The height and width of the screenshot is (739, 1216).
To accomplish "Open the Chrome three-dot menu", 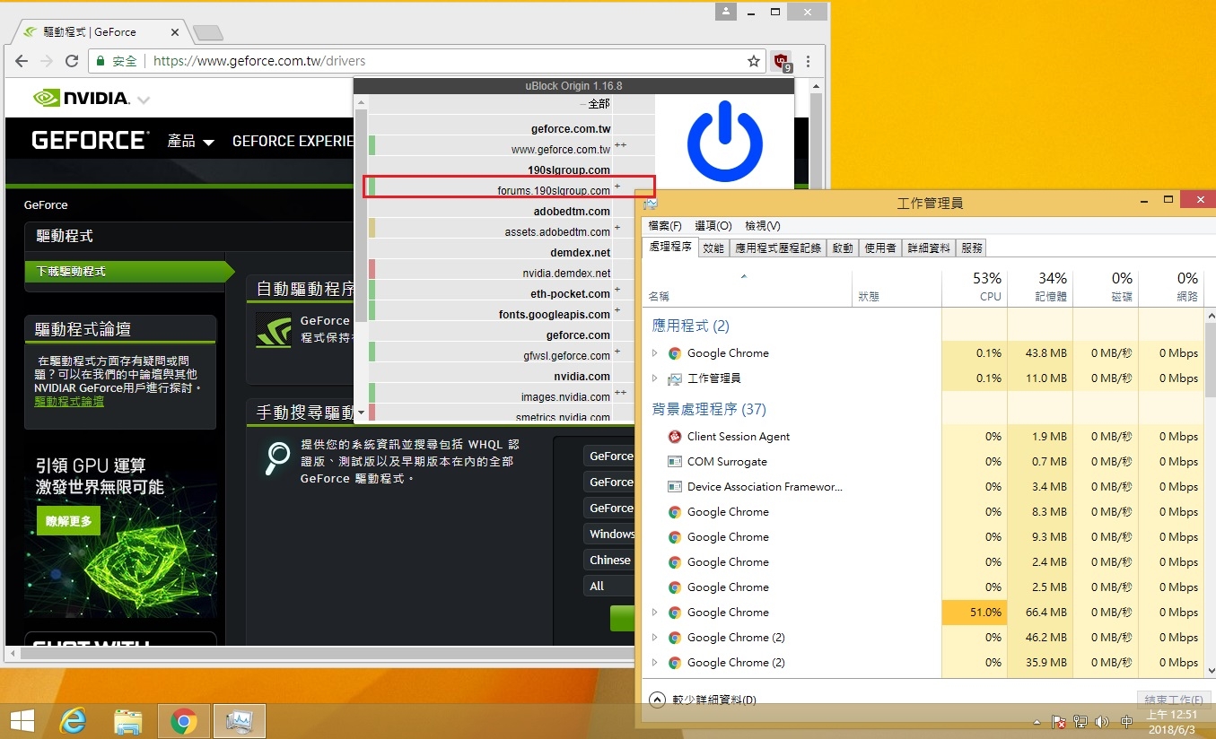I will coord(809,62).
